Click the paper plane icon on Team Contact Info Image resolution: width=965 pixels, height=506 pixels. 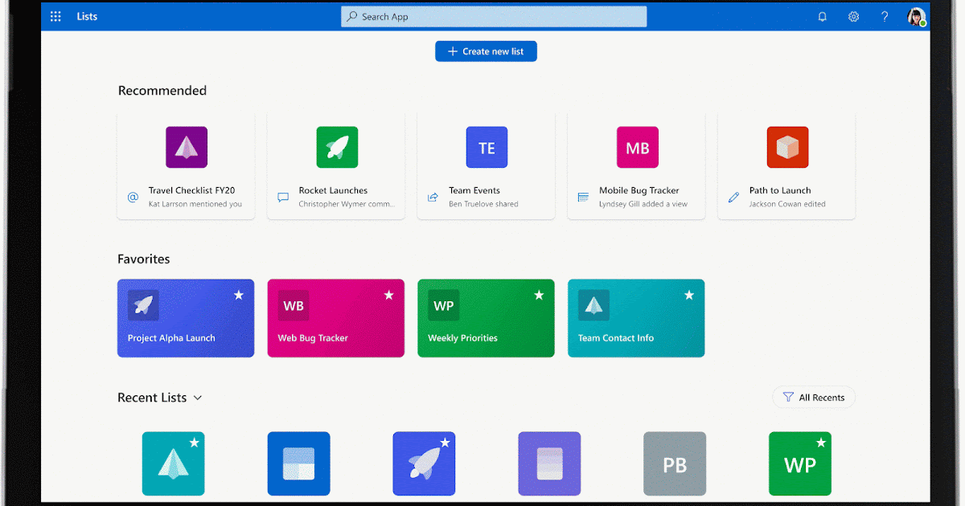[x=593, y=305]
